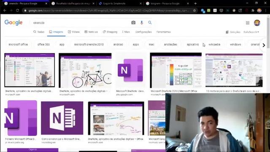Open the Vídeos search category
This screenshot has height=152, width=270.
[x=74, y=32]
